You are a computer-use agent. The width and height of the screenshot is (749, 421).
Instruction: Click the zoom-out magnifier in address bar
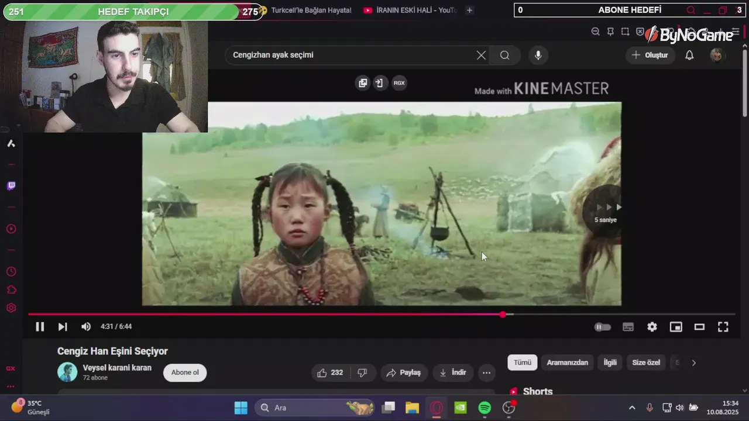coord(596,32)
